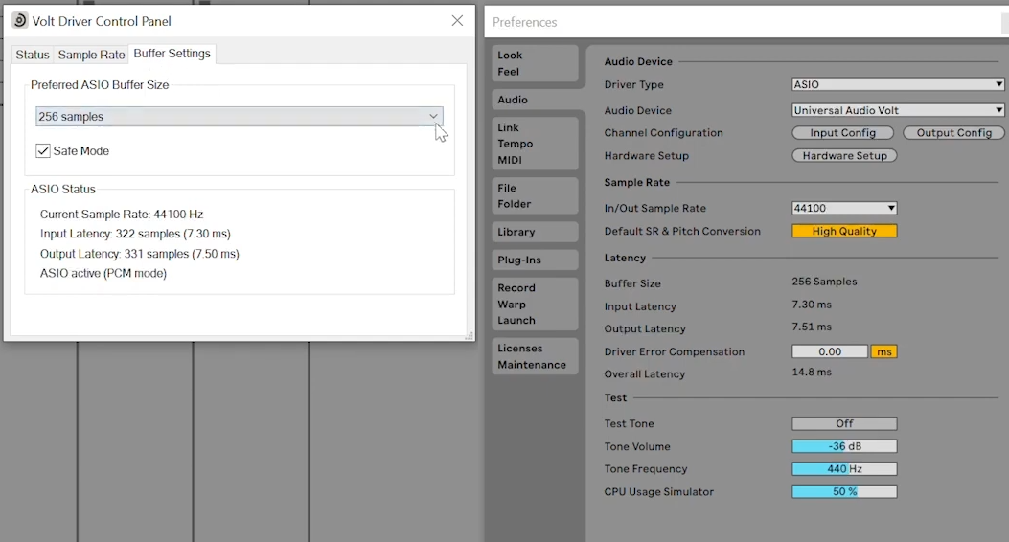Image resolution: width=1009 pixels, height=542 pixels.
Task: Click the 14.8 ms overall latency value
Action: click(x=812, y=372)
